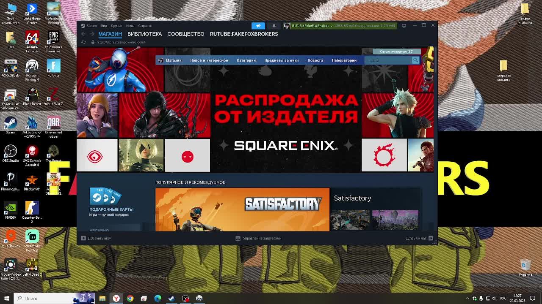Image resolution: width=542 pixels, height=304 pixels.
Task: Select the Phasmophobia desktop icon
Action: click(x=11, y=182)
